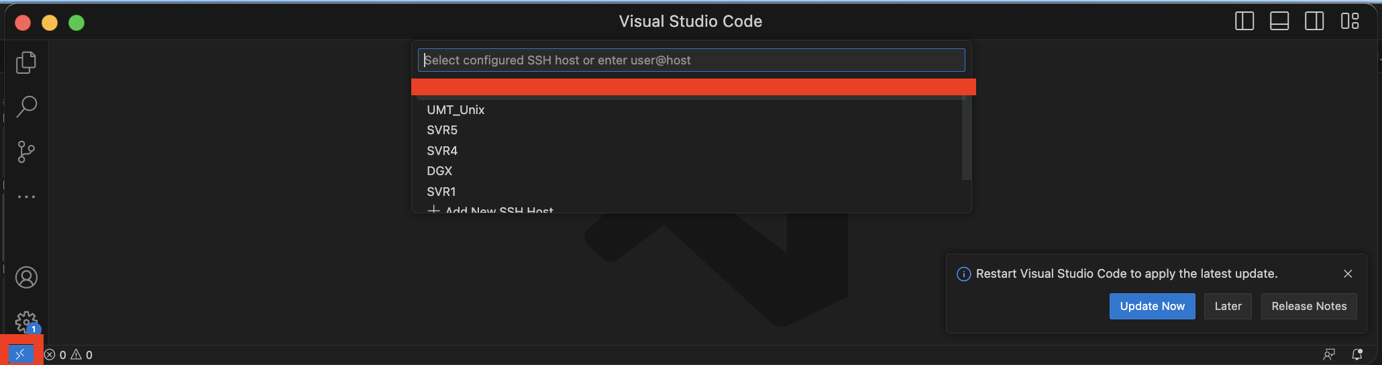The image size is (1382, 365).
Task: Open the Release Notes
Action: [1309, 306]
